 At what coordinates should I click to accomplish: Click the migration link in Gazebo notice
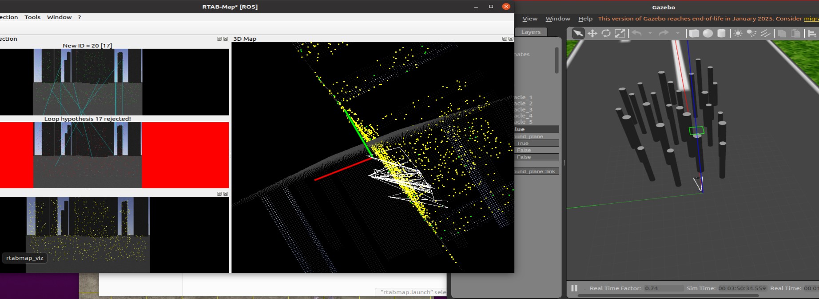coord(811,19)
